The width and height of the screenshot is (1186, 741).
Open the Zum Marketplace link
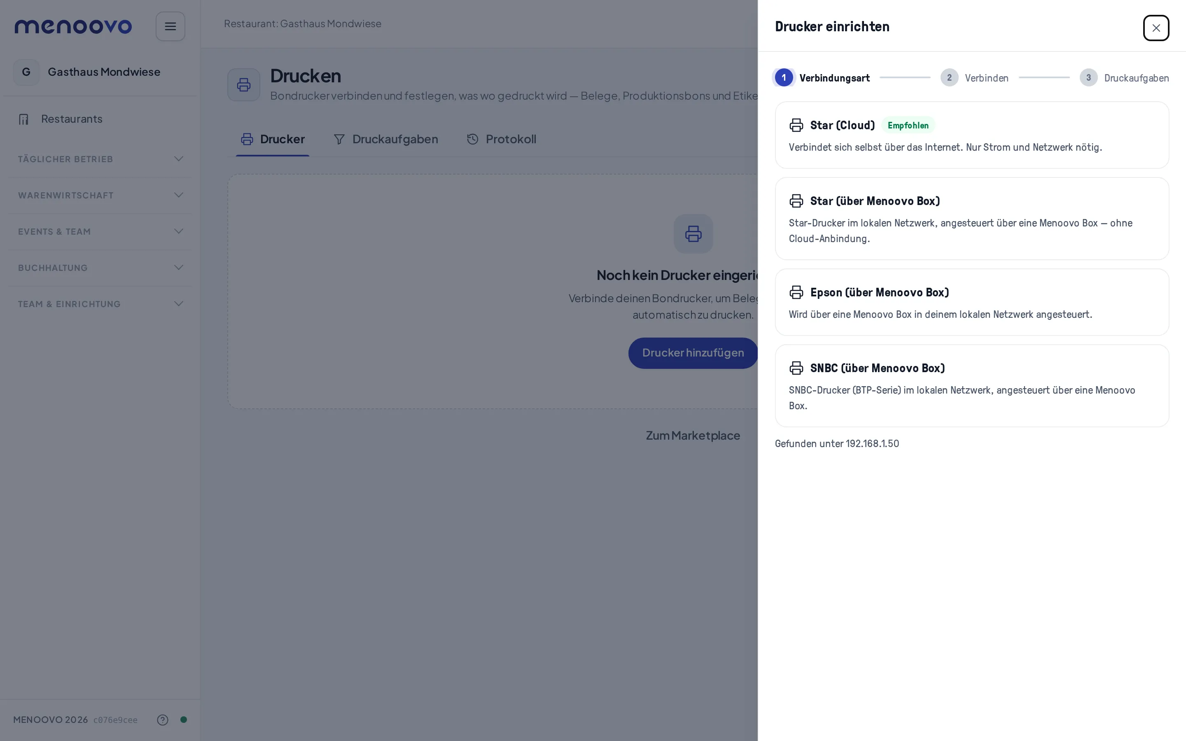coord(693,435)
